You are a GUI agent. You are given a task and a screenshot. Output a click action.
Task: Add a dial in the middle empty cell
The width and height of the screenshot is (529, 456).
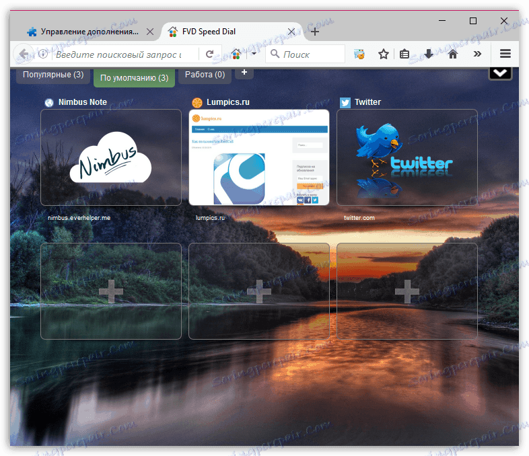[259, 291]
